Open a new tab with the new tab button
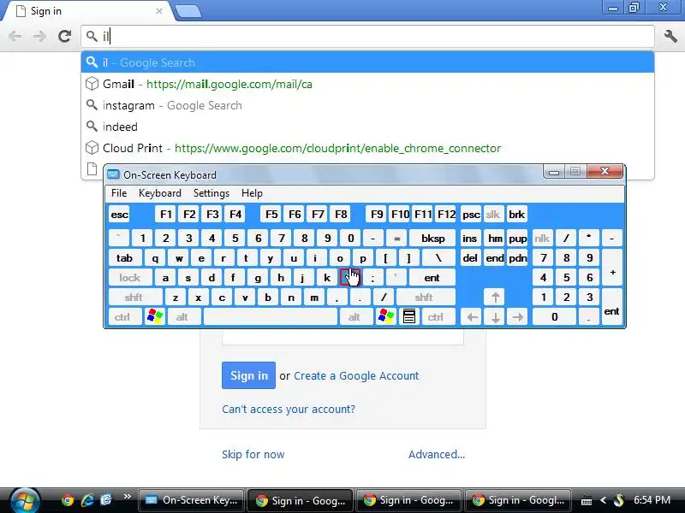The image size is (685, 513). click(188, 12)
